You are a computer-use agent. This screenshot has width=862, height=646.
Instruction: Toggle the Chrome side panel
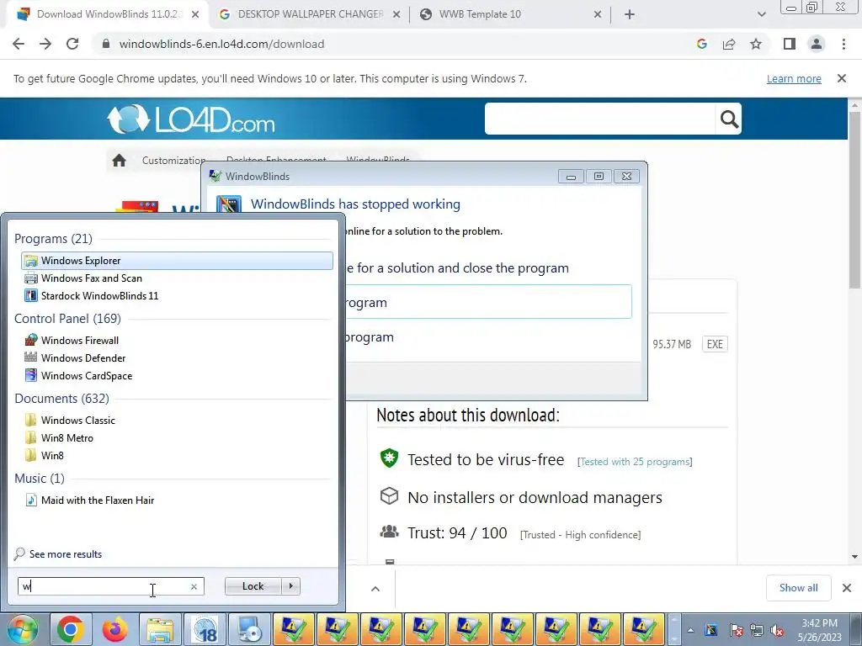(790, 44)
